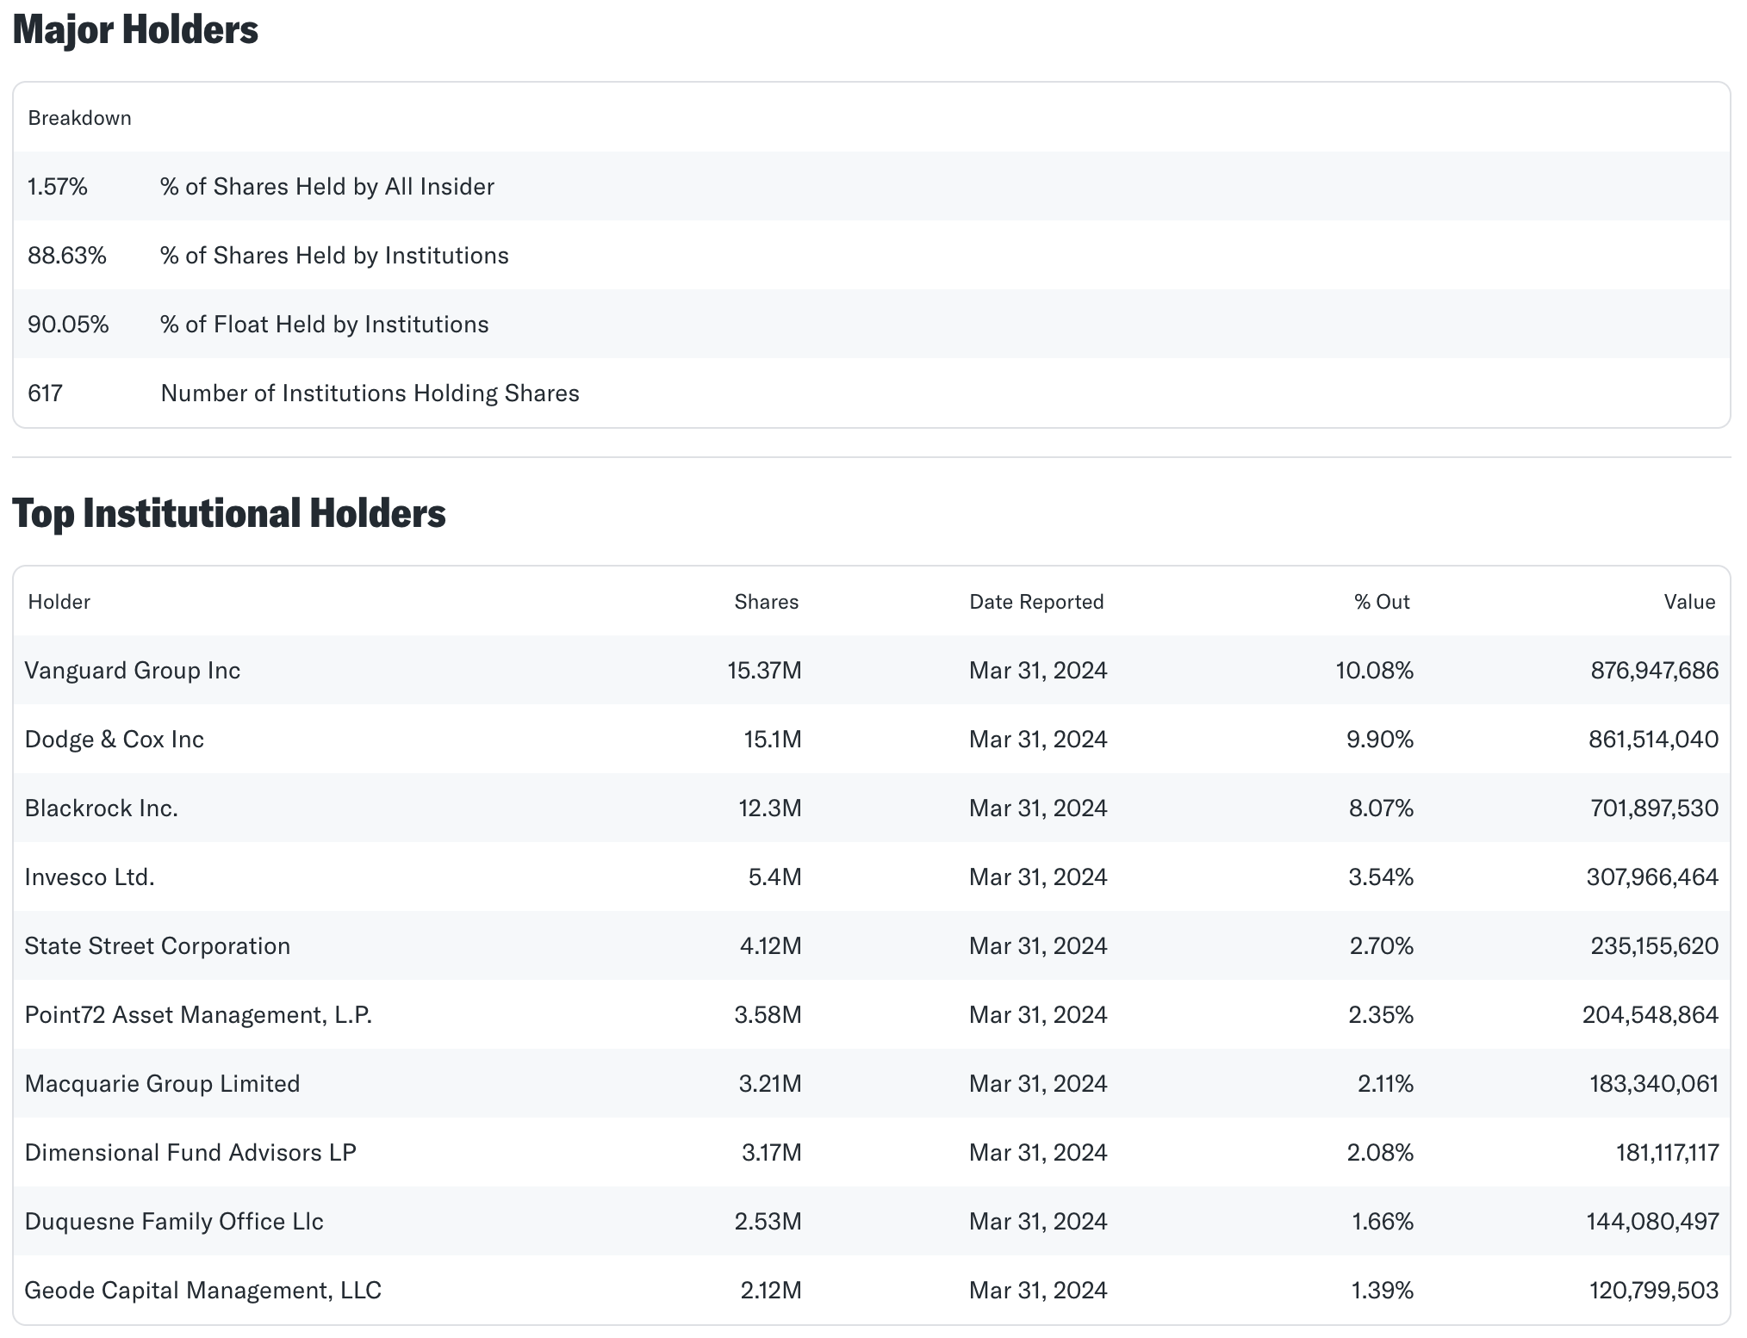Click '% of Shares Held by All Insider'
This screenshot has height=1338, width=1747.
pyautogui.click(x=327, y=187)
